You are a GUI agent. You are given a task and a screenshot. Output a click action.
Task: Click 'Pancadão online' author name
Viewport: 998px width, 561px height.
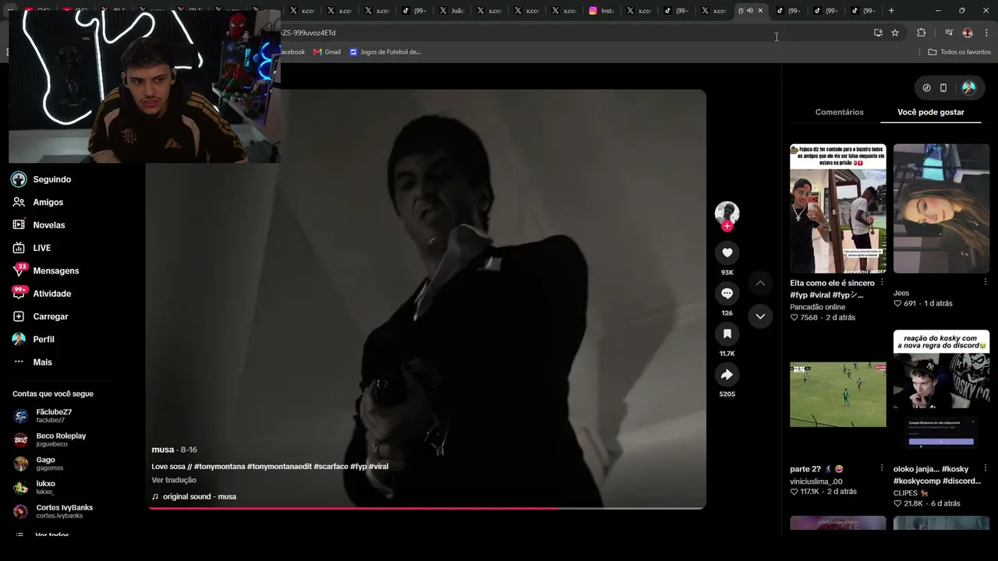[x=817, y=307]
